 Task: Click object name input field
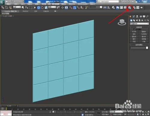138,48
